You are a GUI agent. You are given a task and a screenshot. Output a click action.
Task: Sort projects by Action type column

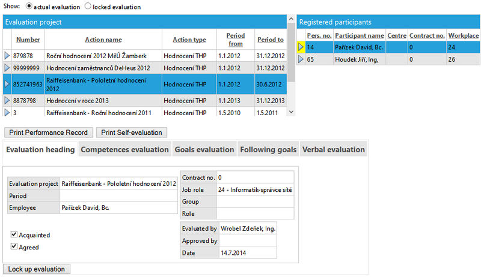189,40
